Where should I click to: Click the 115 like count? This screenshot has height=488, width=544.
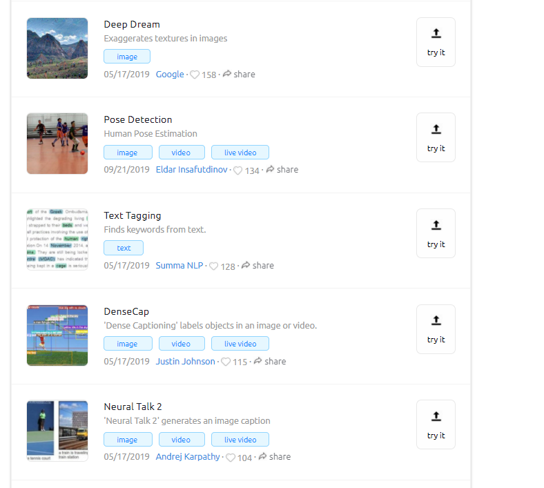pyautogui.click(x=240, y=362)
